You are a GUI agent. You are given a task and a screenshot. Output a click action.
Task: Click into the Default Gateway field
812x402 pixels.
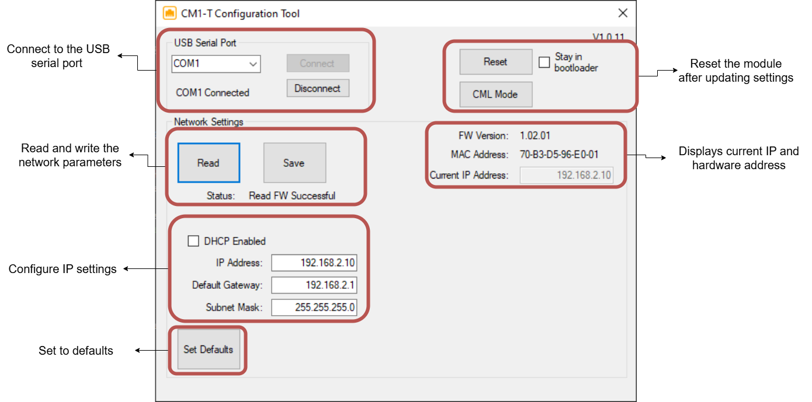coord(314,285)
